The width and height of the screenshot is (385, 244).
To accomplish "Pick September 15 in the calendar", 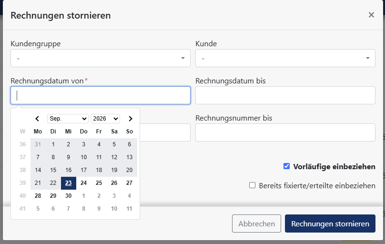I will coord(53,170).
